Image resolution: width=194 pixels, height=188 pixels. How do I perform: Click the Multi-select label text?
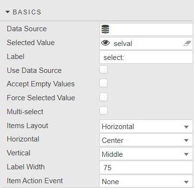click(x=25, y=112)
